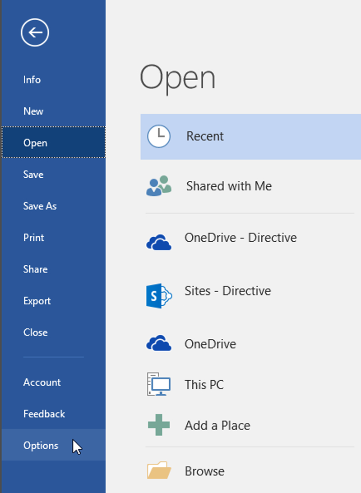Viewport: 361px width, 493px height.
Task: Click the Shared with Me people icon
Action: 158,186
